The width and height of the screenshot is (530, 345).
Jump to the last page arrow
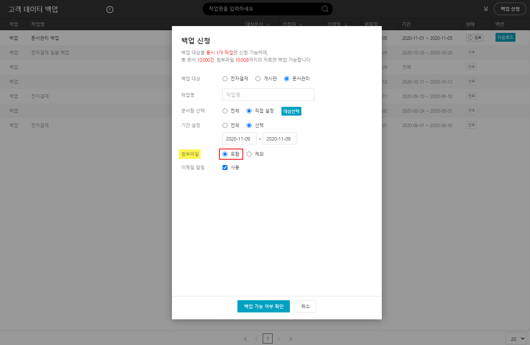[x=291, y=339]
